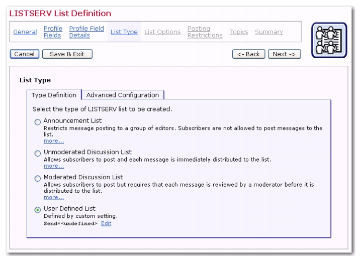This screenshot has width=361, height=261.
Task: Open Profile Field Details step
Action: pos(86,32)
